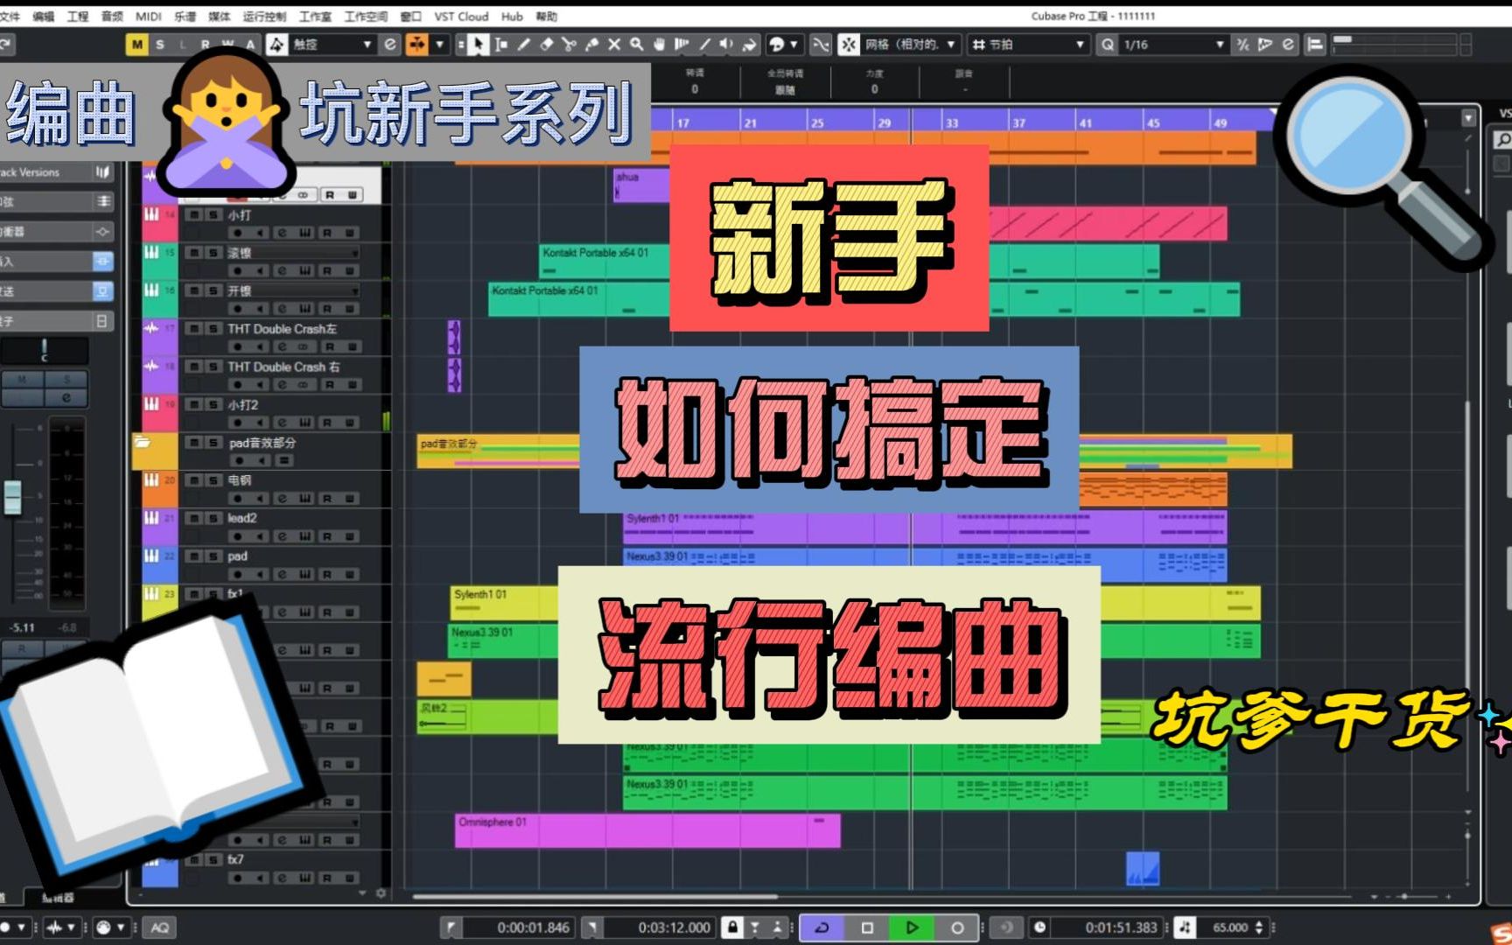
Task: Expand the auto-scroll options arrow
Action: tap(439, 45)
